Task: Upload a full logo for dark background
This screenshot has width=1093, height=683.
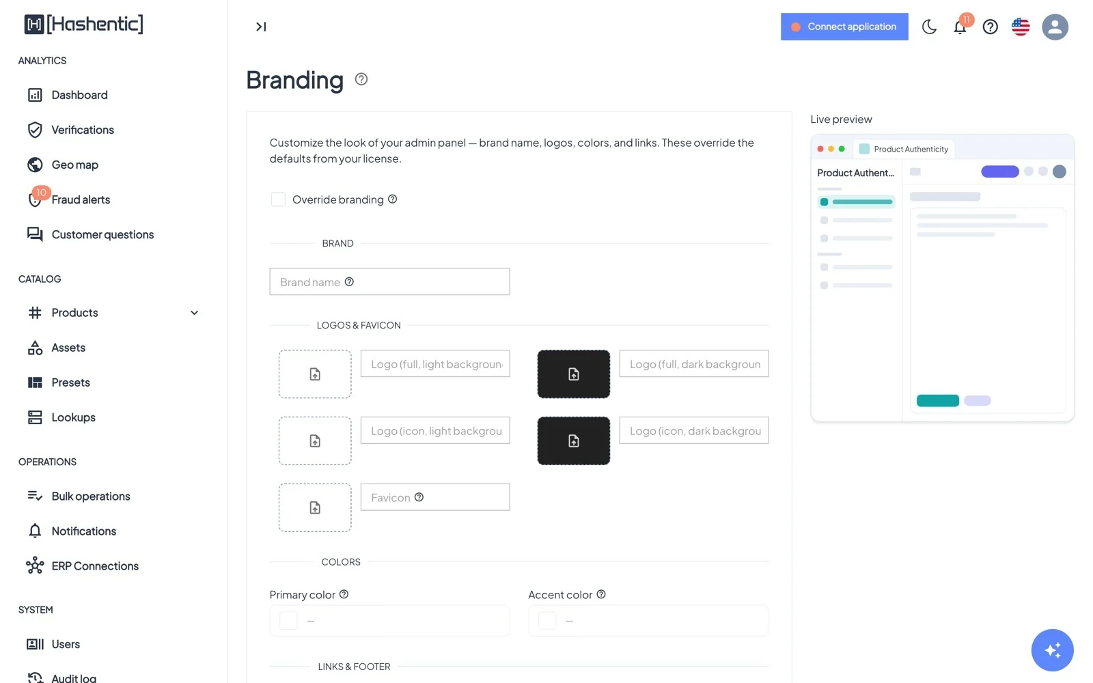Action: pyautogui.click(x=574, y=374)
